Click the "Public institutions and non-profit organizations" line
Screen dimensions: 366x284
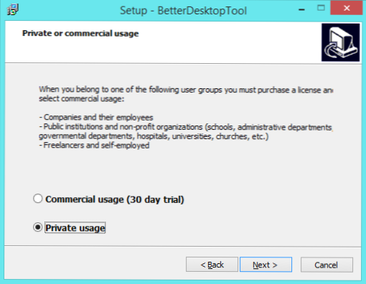186,127
